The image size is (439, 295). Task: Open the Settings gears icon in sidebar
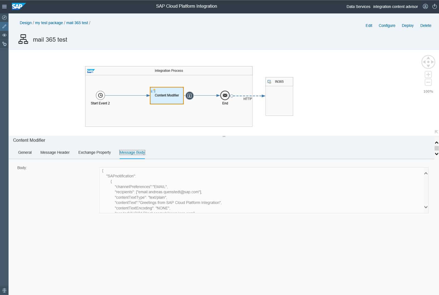(x=4, y=44)
